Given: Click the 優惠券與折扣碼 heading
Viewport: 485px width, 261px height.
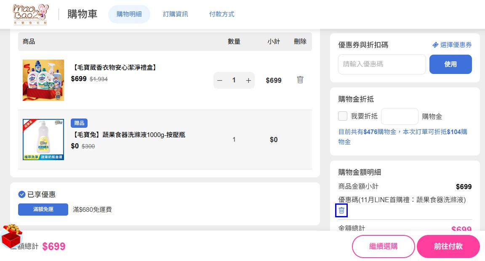Looking at the screenshot, I should 363,45.
